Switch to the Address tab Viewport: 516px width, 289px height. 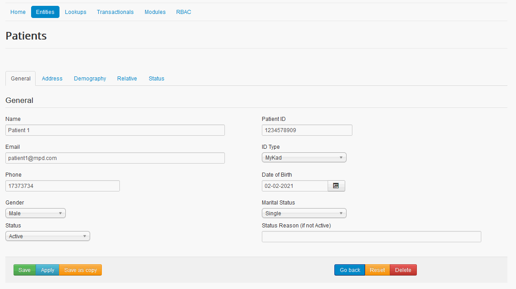tap(52, 79)
